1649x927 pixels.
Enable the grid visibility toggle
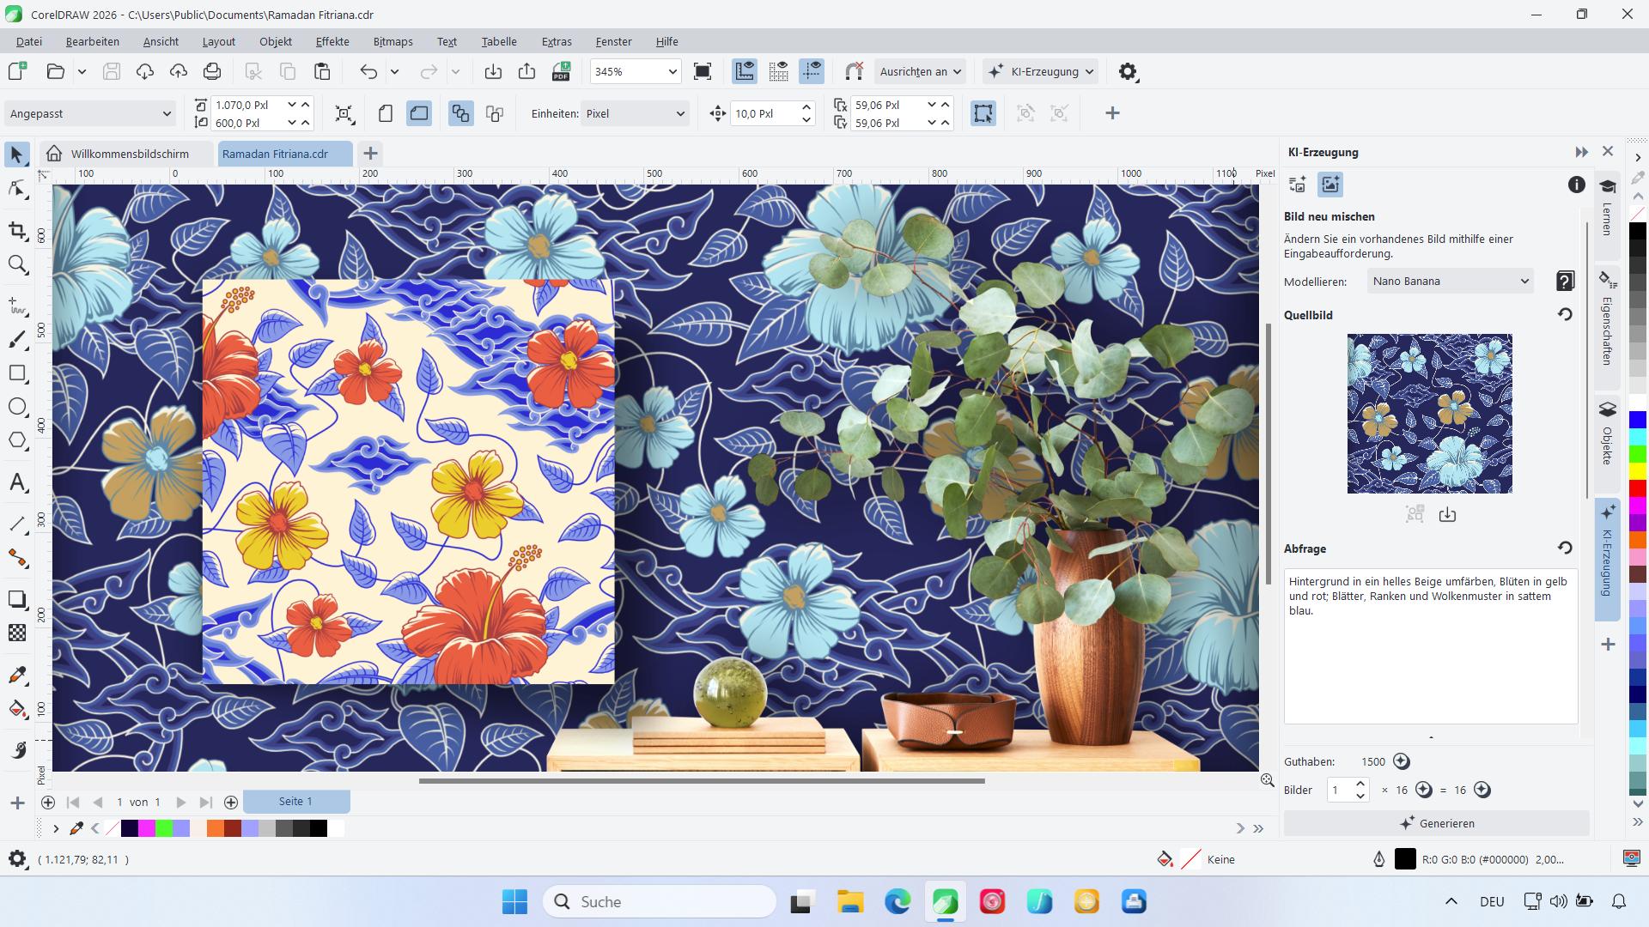pos(779,71)
